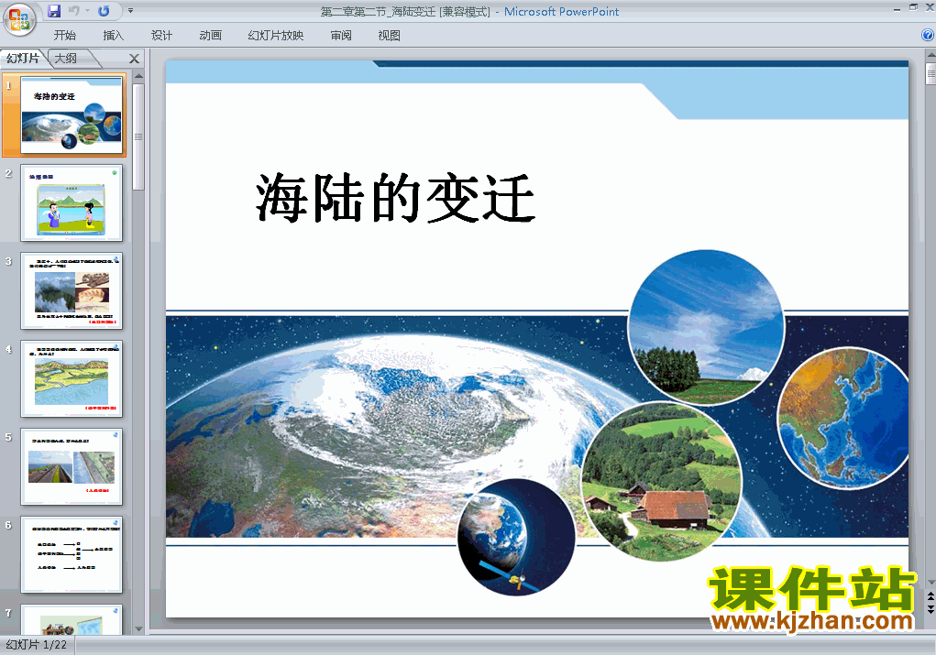Switch to the 设计 ribbon tab

(x=161, y=35)
